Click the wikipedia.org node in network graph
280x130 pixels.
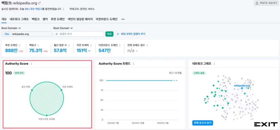pyautogui.click(x=242, y=88)
